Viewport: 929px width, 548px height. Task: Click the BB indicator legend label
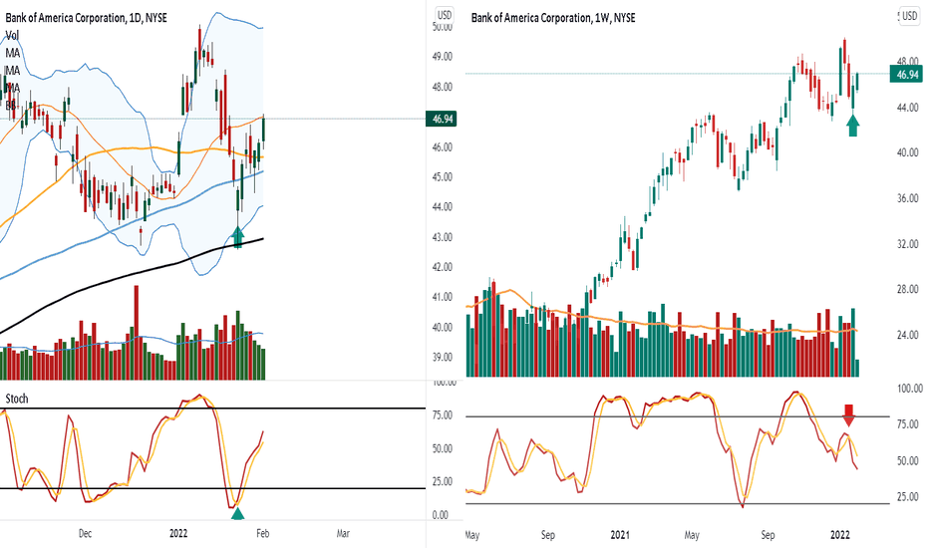pyautogui.click(x=11, y=106)
